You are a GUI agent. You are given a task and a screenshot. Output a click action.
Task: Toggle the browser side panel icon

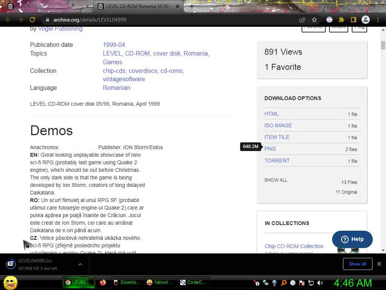coord(354,20)
